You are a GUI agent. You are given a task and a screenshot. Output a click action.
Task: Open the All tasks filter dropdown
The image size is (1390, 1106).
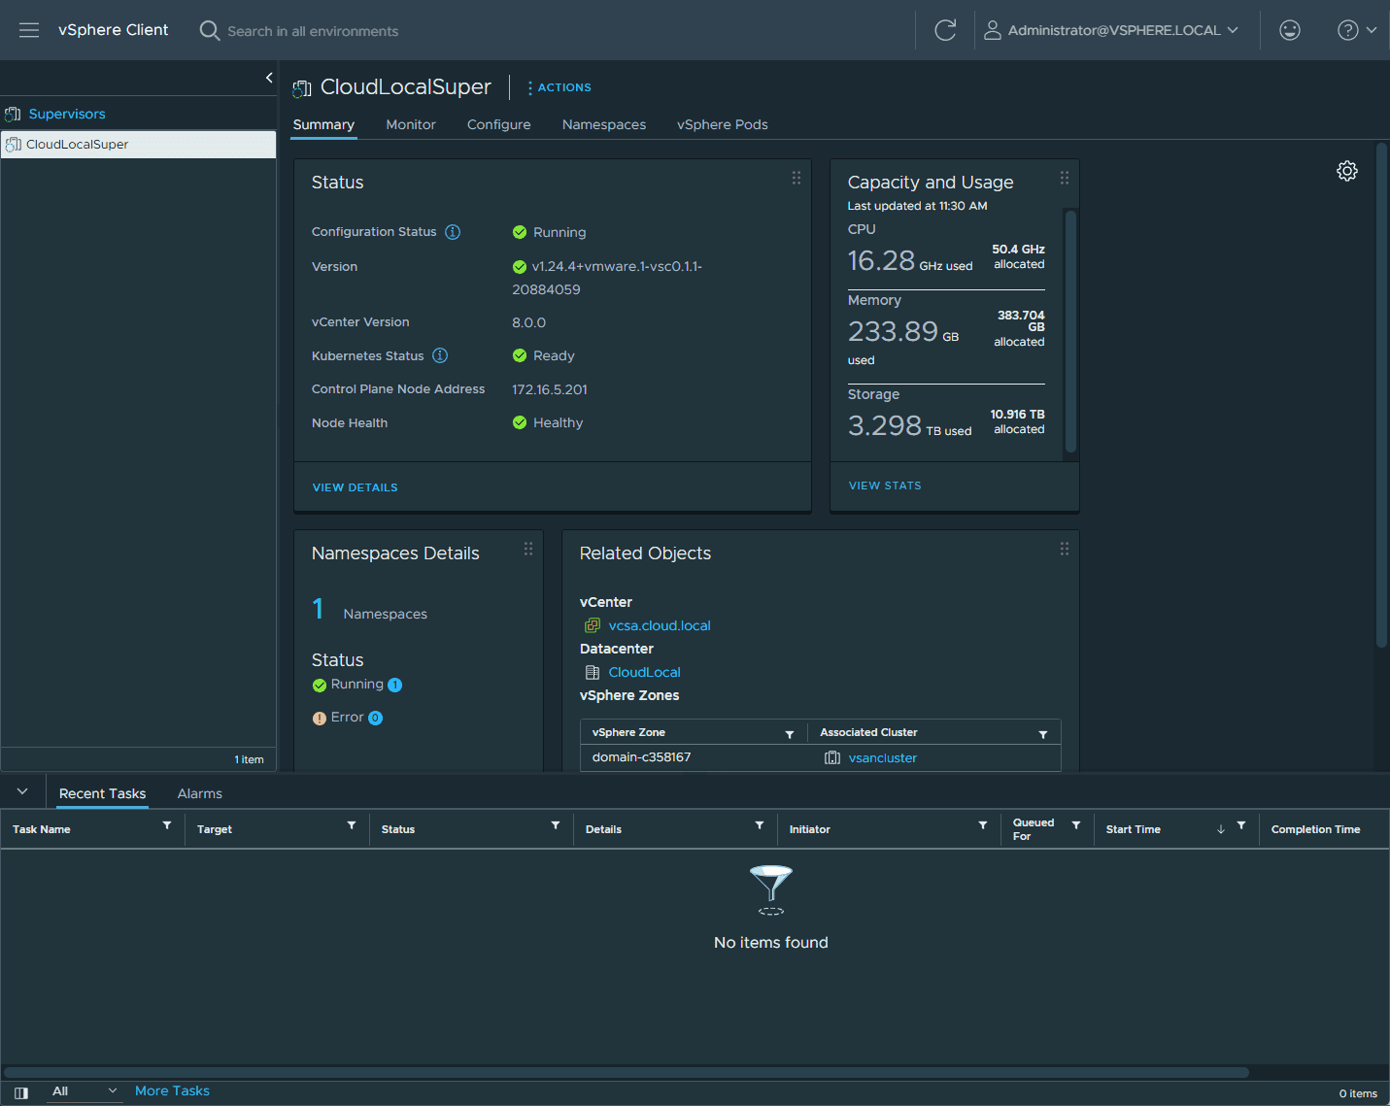click(85, 1091)
